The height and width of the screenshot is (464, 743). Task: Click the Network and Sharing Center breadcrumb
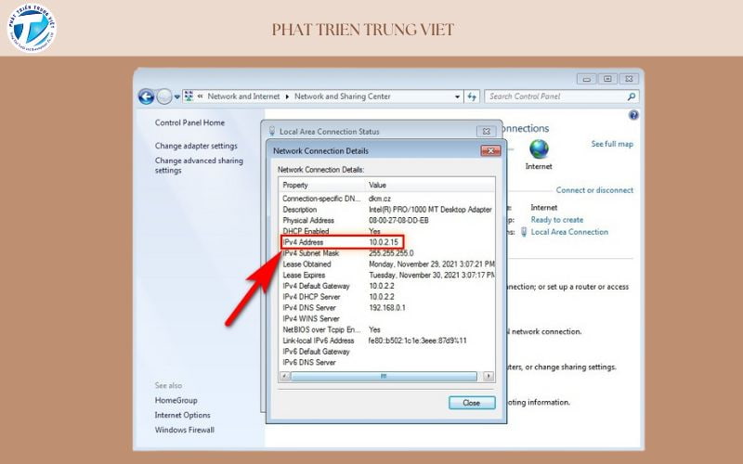click(x=343, y=97)
